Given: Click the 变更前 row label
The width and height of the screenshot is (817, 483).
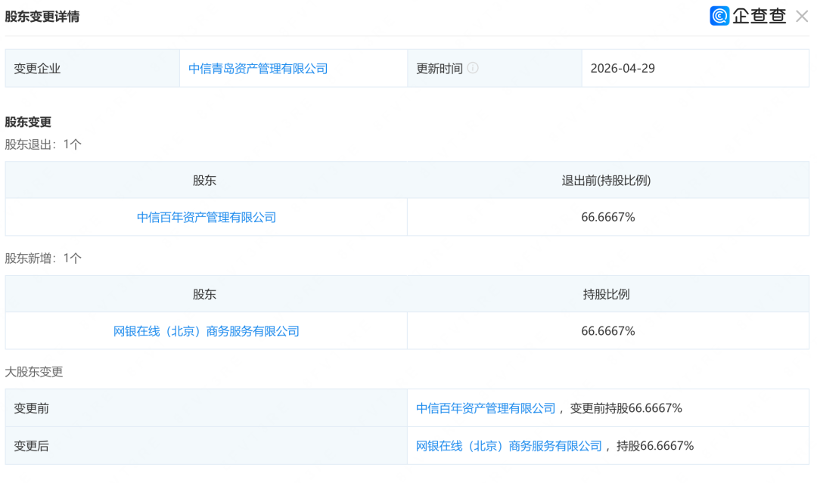Looking at the screenshot, I should point(31,408).
